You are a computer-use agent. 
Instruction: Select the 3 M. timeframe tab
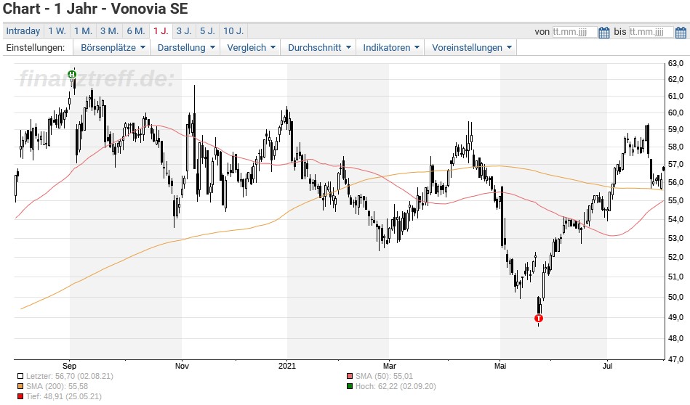coord(109,31)
